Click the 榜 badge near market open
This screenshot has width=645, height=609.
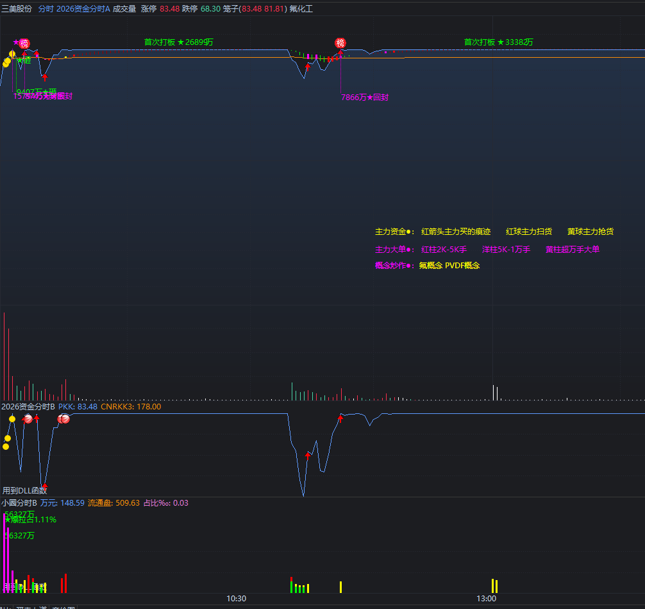coord(24,43)
